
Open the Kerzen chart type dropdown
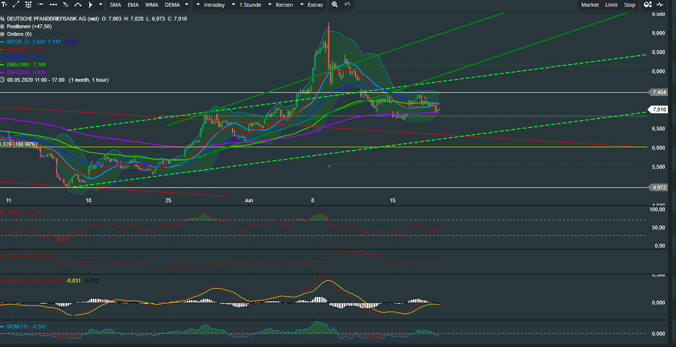click(281, 5)
